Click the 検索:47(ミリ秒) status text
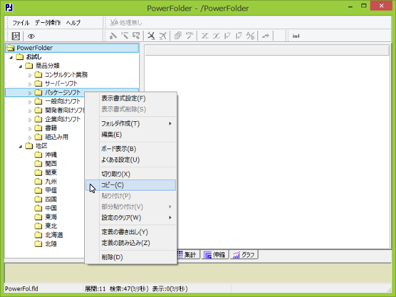 coord(129,289)
